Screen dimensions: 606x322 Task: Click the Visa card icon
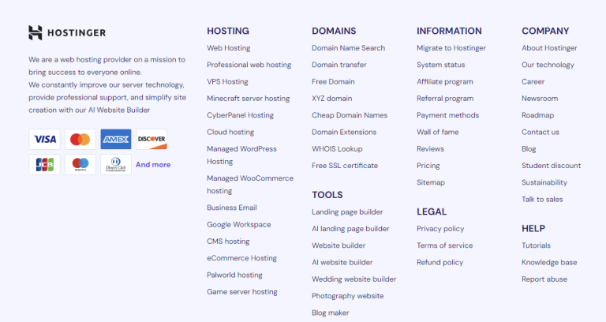[44, 139]
